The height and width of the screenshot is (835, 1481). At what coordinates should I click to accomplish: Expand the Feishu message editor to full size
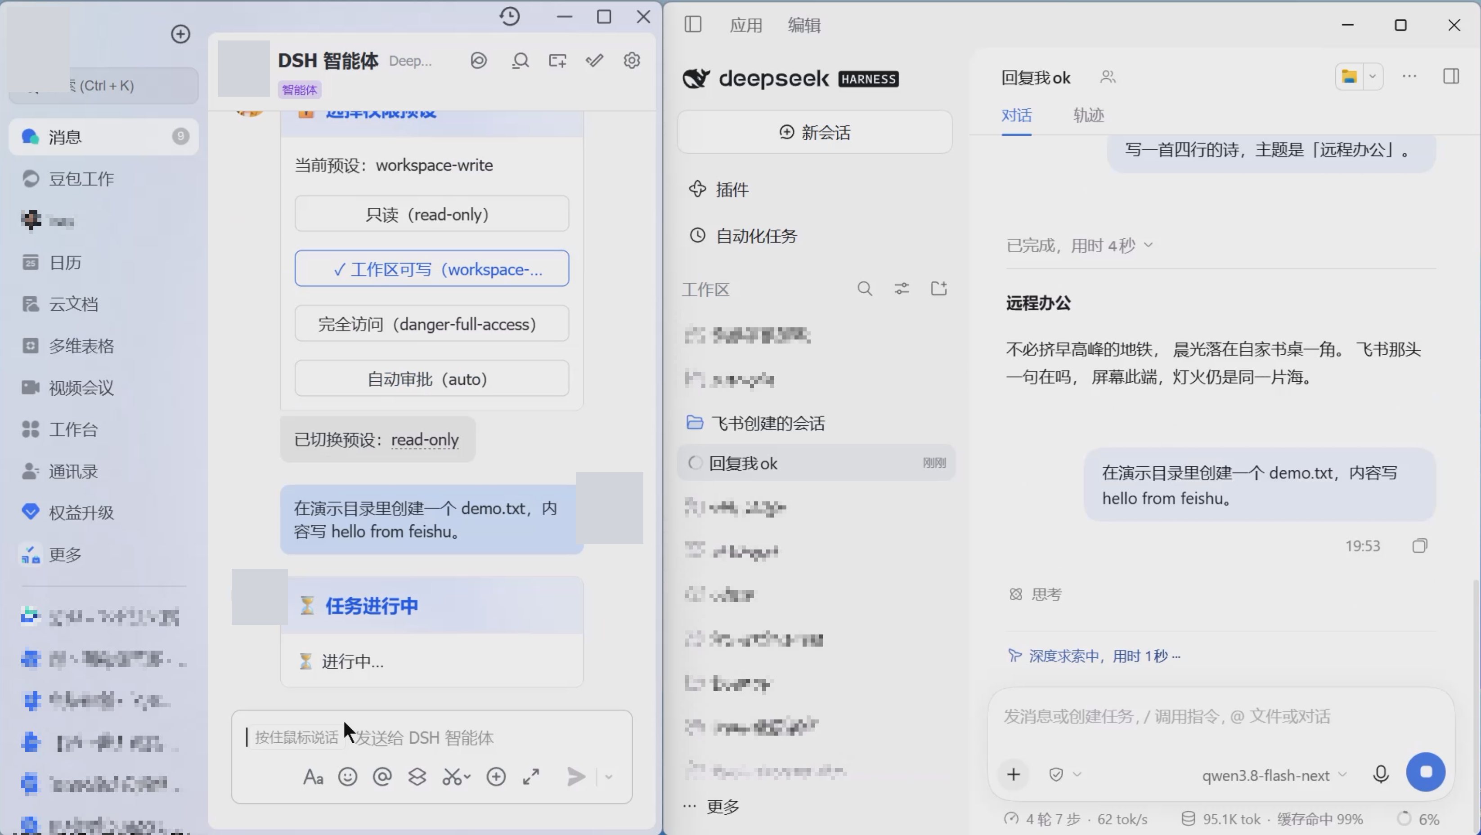click(x=531, y=777)
